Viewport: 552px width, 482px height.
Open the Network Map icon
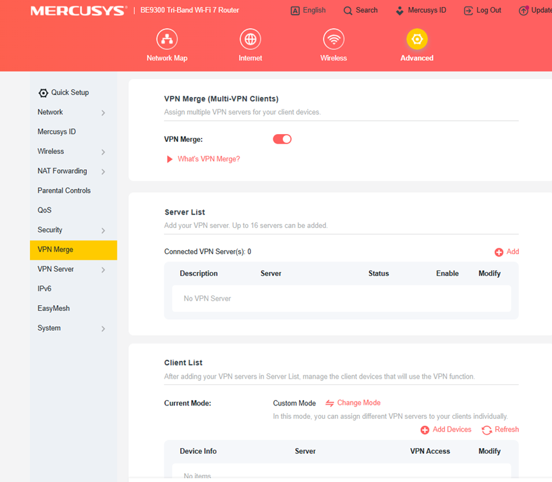pos(167,39)
